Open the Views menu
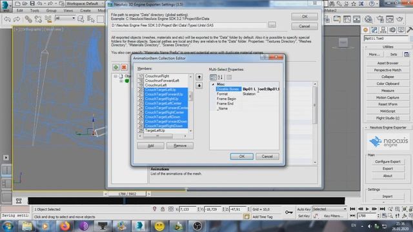Screen dimensions: 413x232 click(x=68, y=10)
